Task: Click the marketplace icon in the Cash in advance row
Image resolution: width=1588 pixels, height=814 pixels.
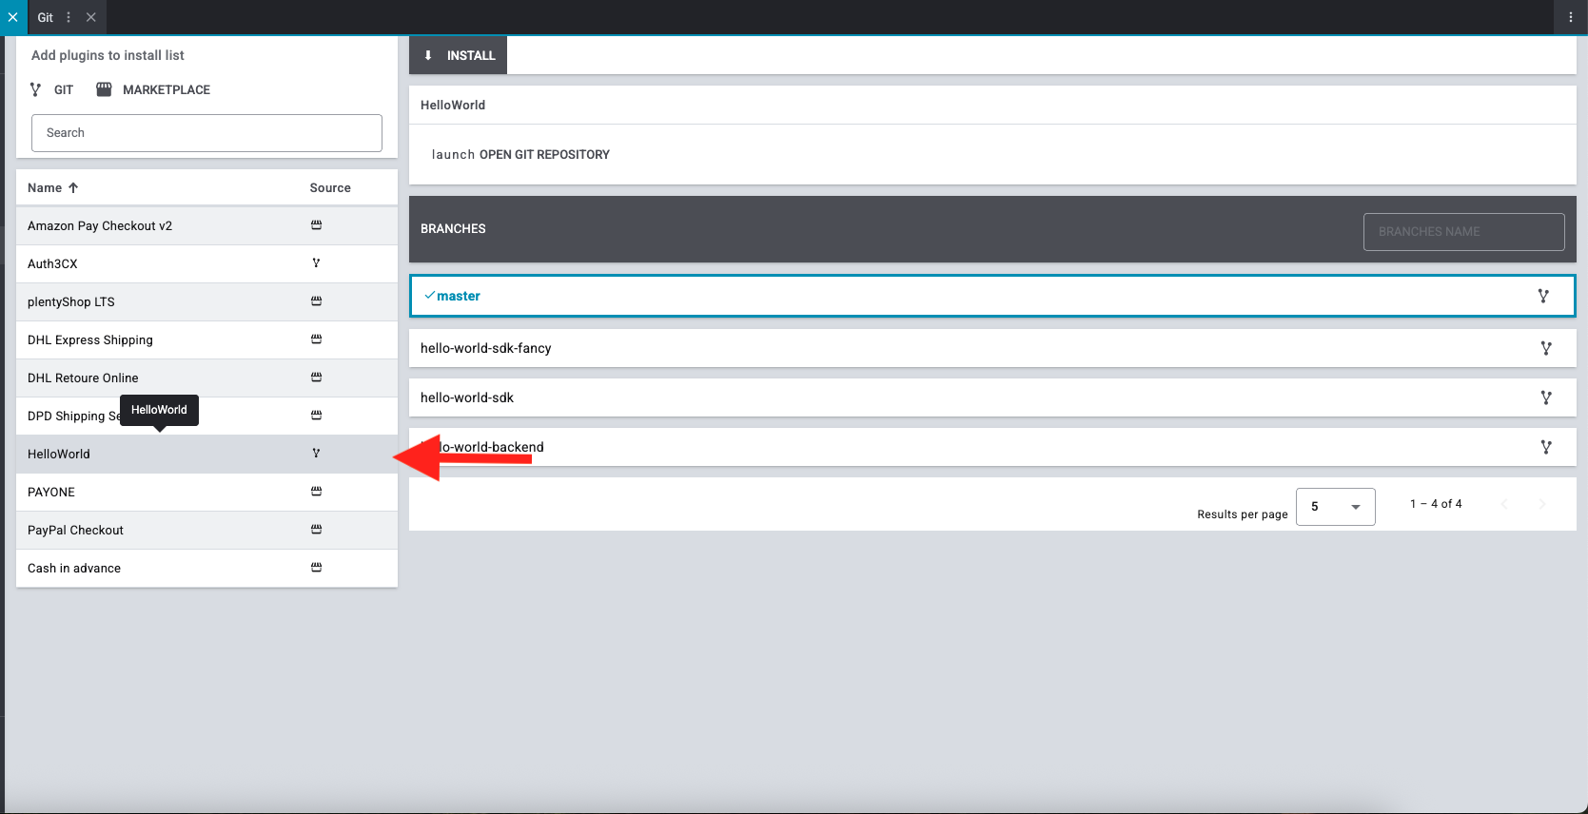Action: point(316,568)
